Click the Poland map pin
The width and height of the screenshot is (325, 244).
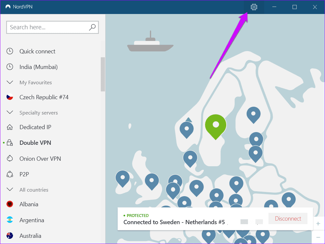(x=236, y=184)
